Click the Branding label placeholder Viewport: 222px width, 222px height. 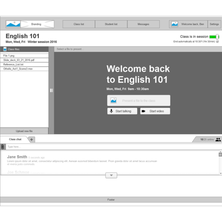[37, 24]
